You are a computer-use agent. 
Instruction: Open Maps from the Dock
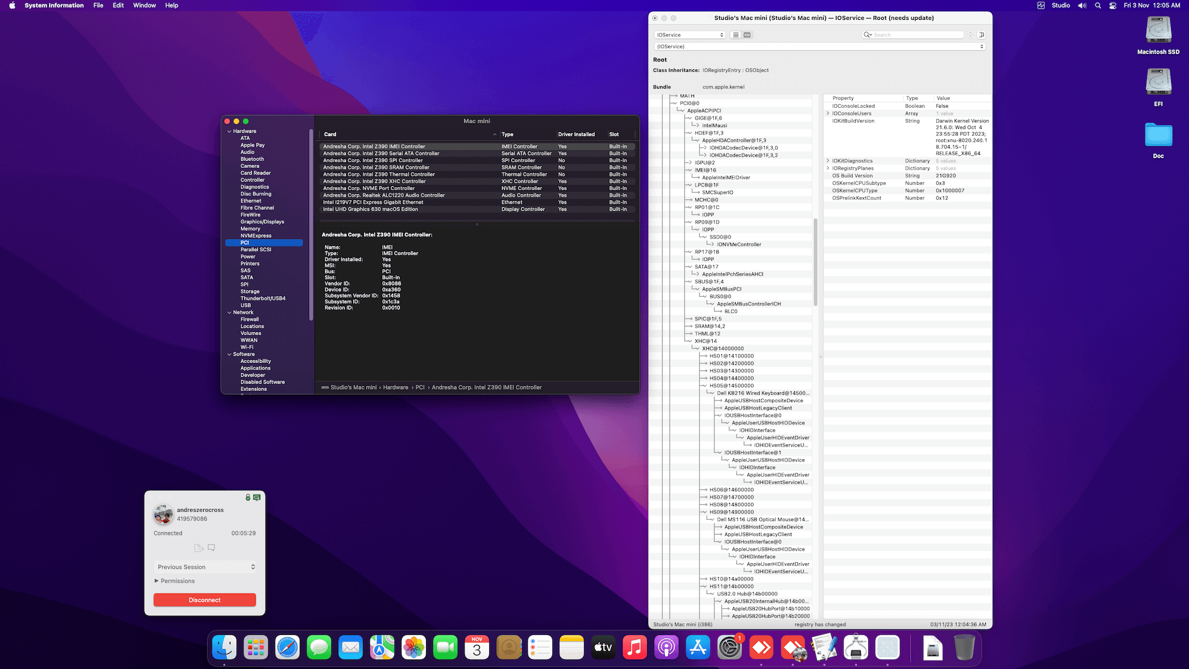click(x=382, y=648)
